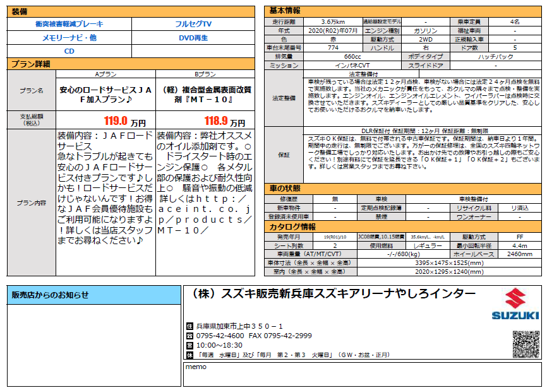Click the カタログ情報 section header

pos(292,226)
